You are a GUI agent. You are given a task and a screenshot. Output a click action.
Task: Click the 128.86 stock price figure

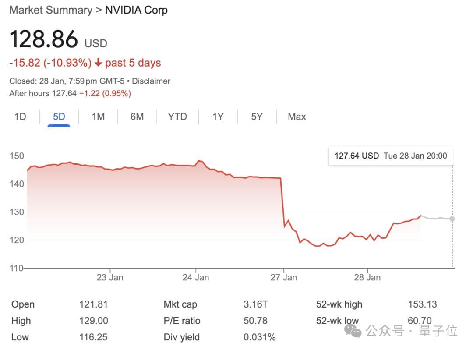(44, 39)
